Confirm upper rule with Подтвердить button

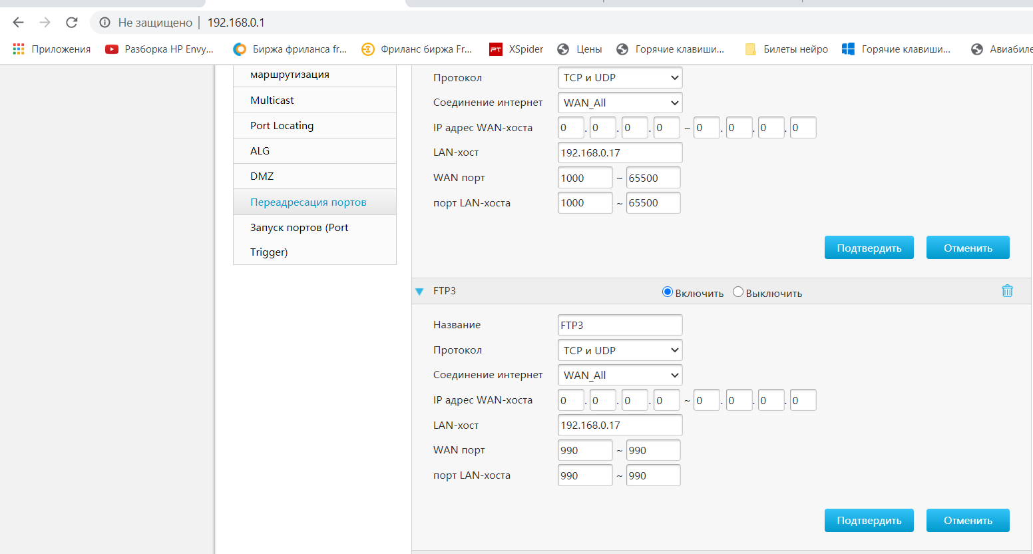[x=869, y=248]
